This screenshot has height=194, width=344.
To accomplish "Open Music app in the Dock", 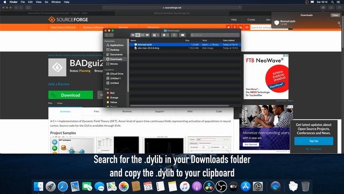I will (x=184, y=186).
